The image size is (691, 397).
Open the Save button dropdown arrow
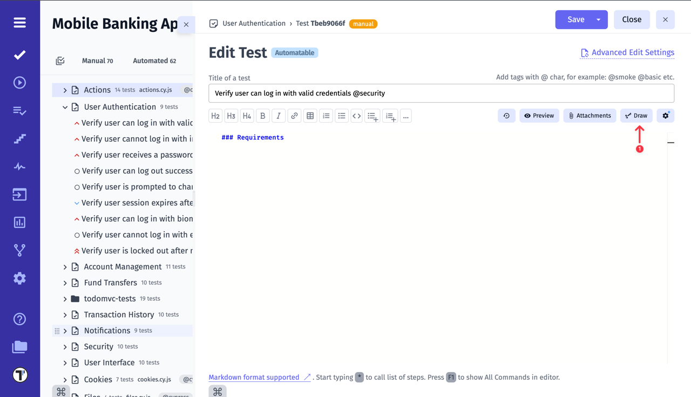click(x=599, y=19)
